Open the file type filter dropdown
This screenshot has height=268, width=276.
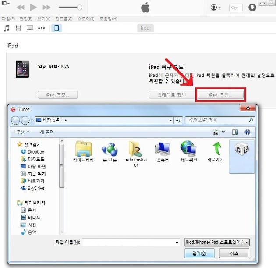point(217,242)
